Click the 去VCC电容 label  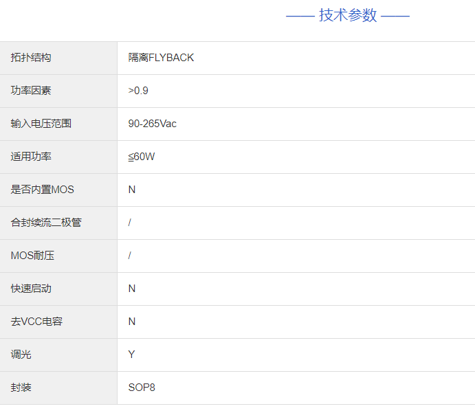[x=36, y=322]
